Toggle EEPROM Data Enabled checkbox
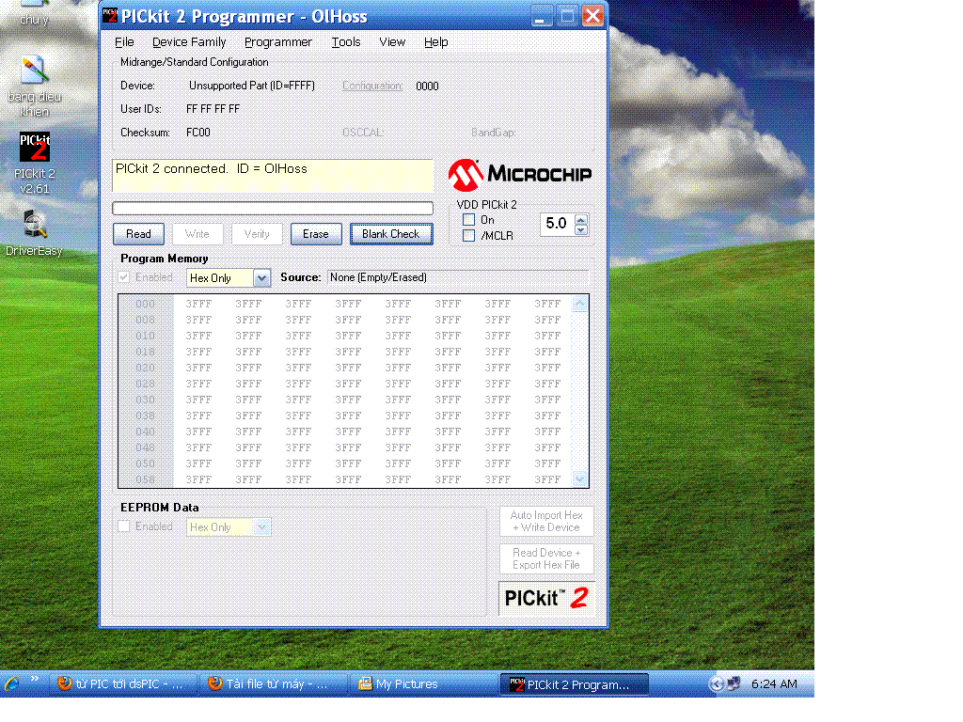 click(124, 526)
